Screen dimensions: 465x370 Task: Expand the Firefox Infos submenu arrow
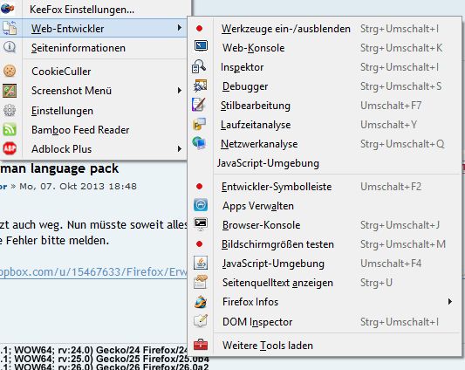click(x=450, y=301)
